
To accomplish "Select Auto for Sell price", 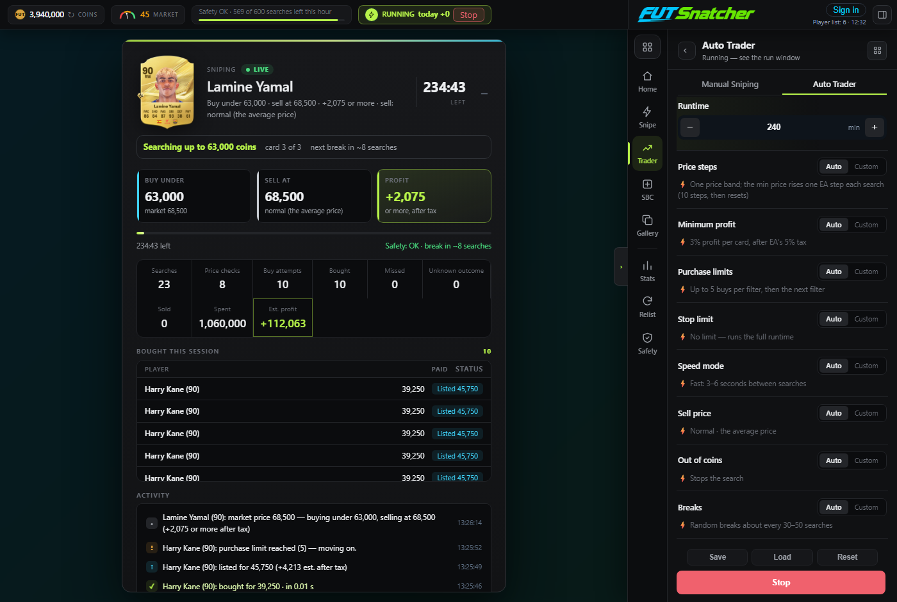I will pyautogui.click(x=834, y=413).
